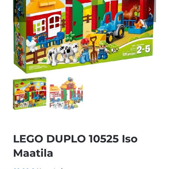Click the yellow barn roof in the image

point(45,6)
